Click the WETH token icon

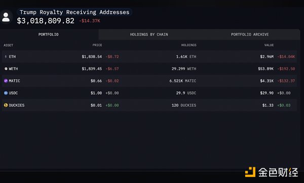(6, 69)
